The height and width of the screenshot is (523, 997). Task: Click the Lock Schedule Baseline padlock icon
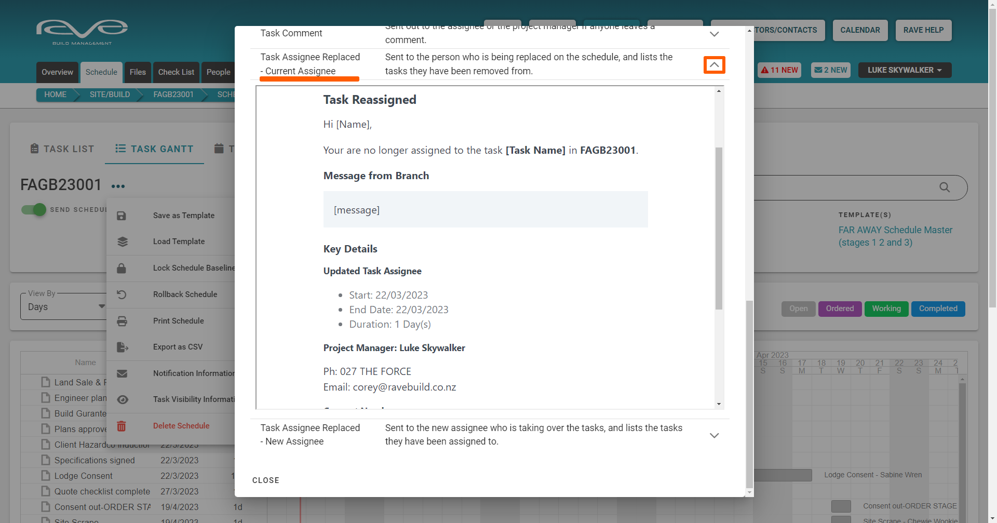point(122,268)
